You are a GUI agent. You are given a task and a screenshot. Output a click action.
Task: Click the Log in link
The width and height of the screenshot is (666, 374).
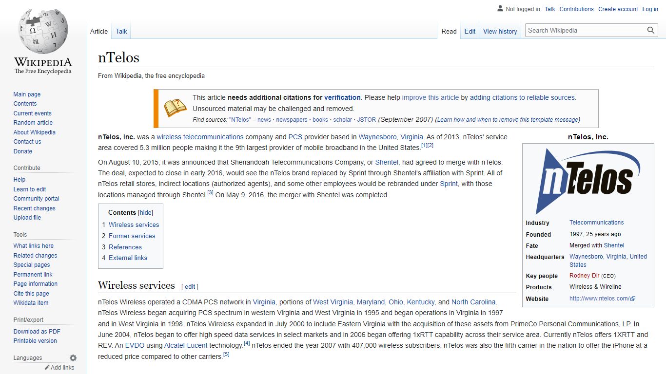(650, 9)
